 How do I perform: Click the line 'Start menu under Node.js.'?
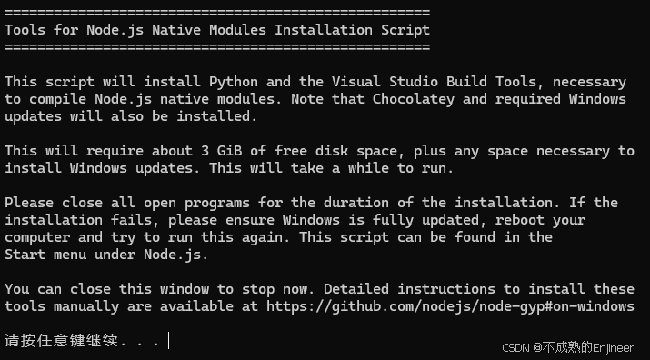106,255
